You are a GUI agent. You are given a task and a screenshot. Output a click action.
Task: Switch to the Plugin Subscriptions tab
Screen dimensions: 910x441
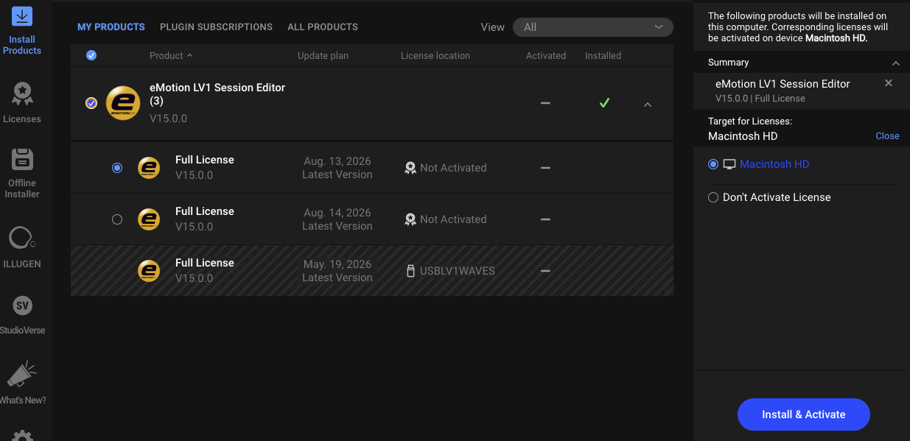[x=216, y=27]
